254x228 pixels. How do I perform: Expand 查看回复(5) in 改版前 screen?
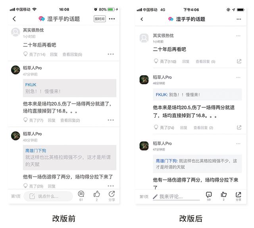tap(72, 55)
